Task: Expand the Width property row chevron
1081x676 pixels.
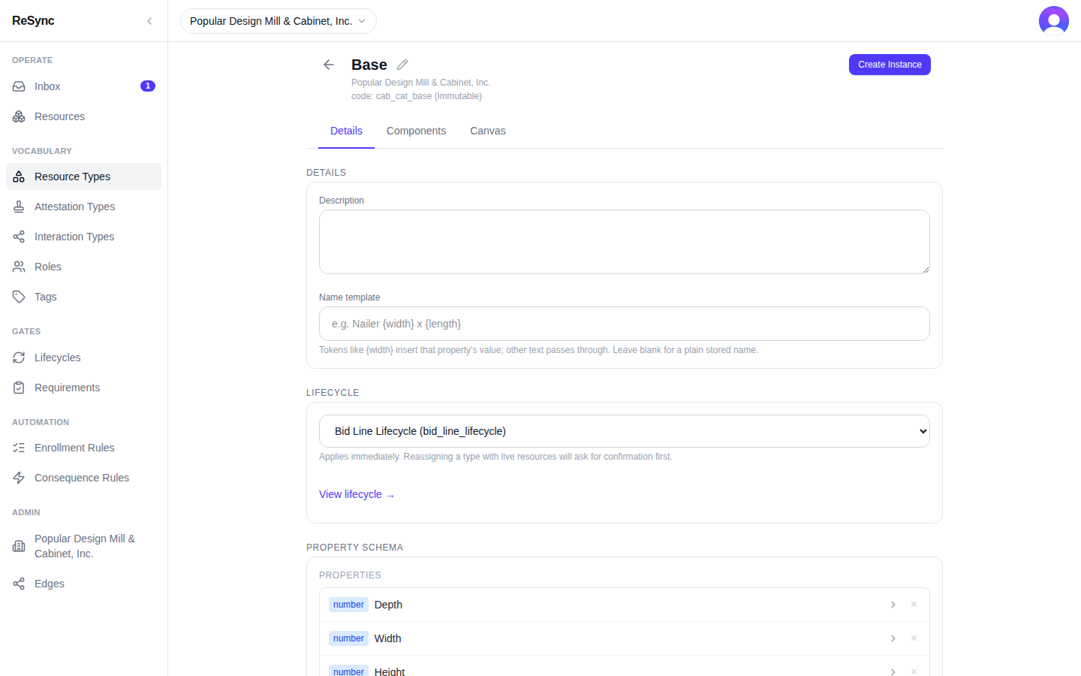Action: coord(893,638)
